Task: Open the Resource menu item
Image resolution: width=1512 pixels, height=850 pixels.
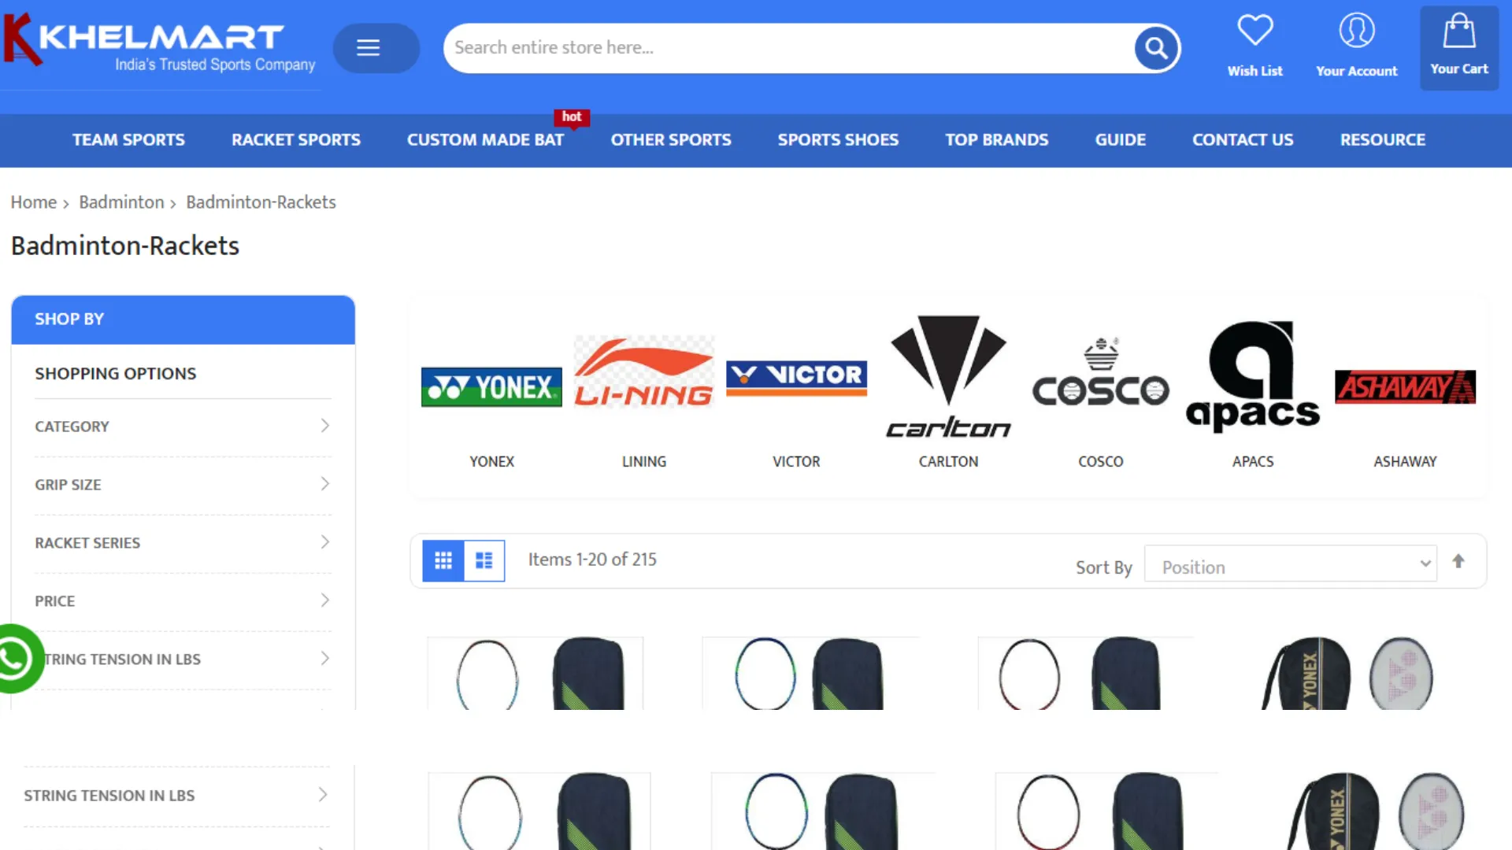Action: coord(1383,140)
